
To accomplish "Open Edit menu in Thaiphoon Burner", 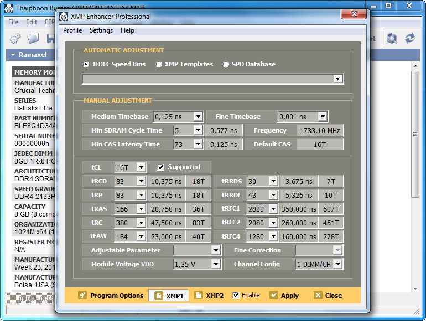I will (32, 22).
